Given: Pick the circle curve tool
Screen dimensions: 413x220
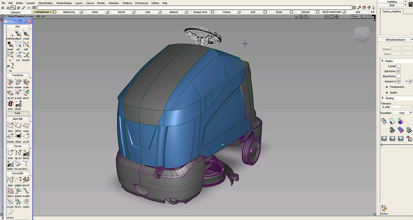Looking at the screenshot, I should [10, 153].
